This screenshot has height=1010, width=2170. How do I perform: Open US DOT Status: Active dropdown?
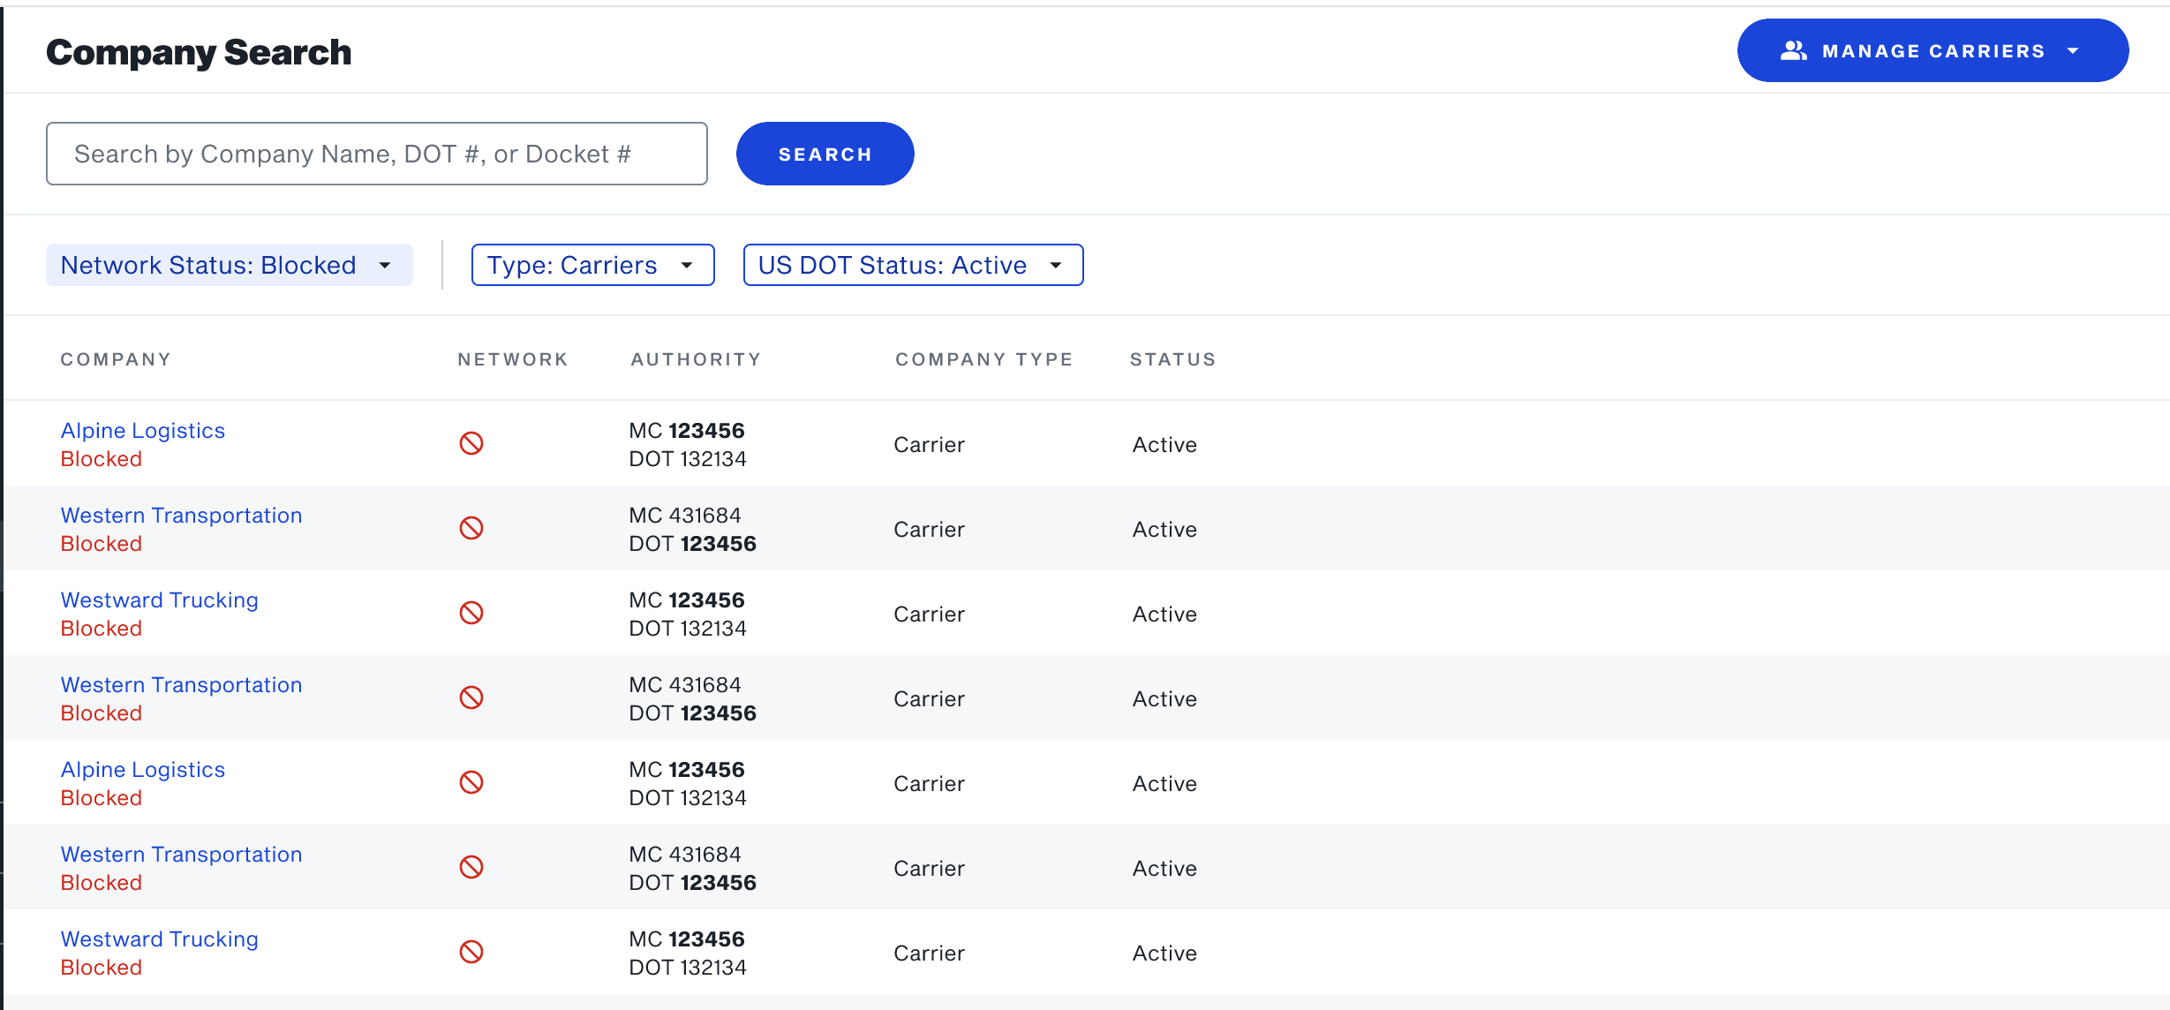coord(913,265)
